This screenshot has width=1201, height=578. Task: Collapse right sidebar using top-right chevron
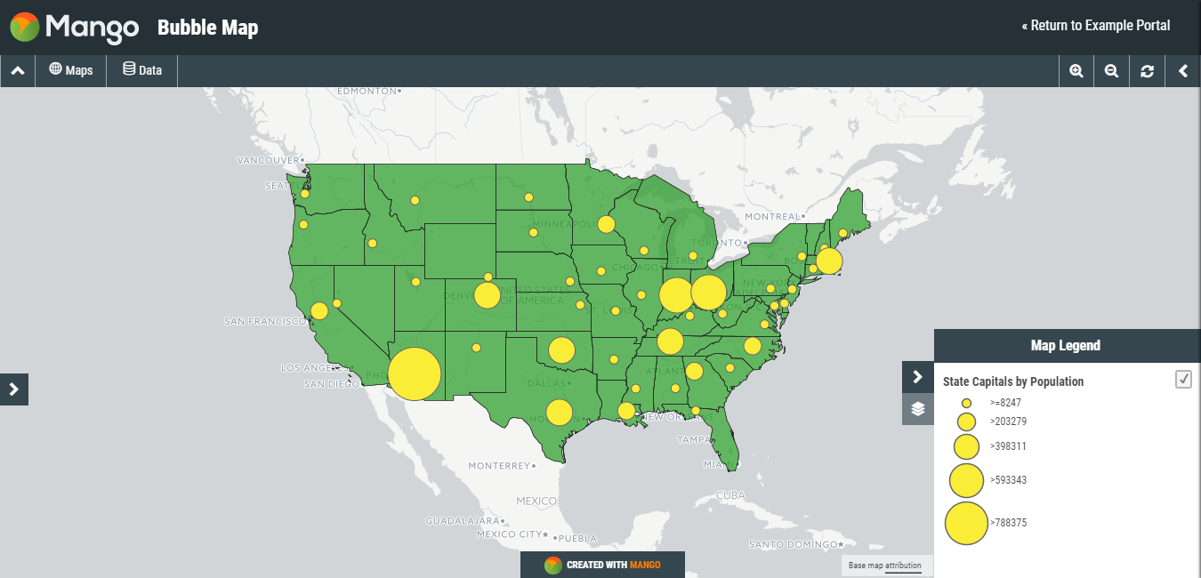(1182, 71)
